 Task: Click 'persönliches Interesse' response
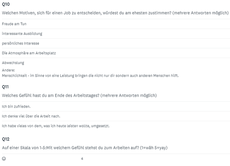(21, 43)
